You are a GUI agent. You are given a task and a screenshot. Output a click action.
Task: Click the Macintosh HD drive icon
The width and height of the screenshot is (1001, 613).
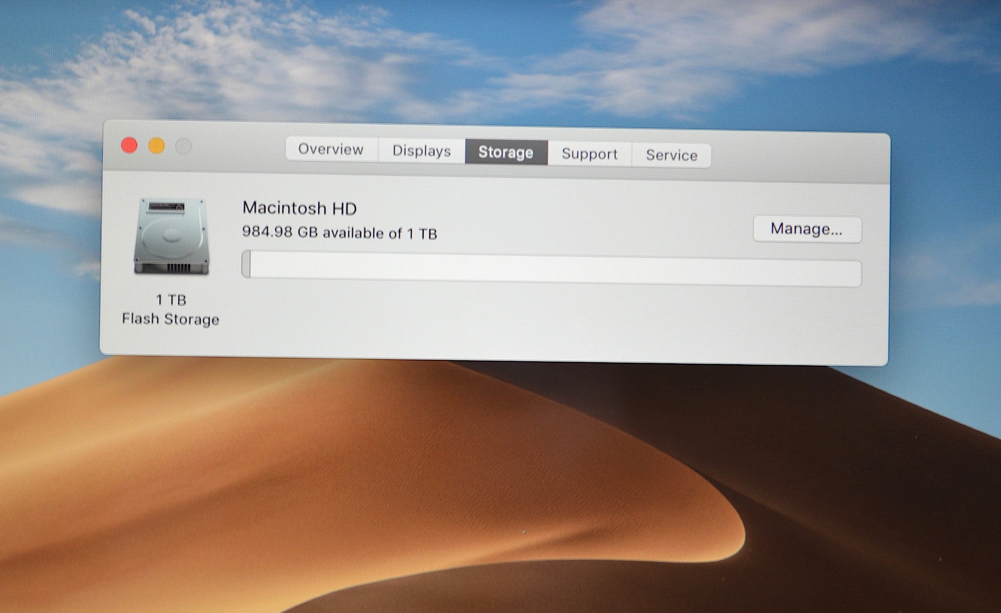click(x=171, y=236)
